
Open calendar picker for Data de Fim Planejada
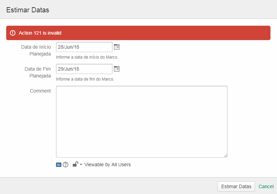pos(117,69)
